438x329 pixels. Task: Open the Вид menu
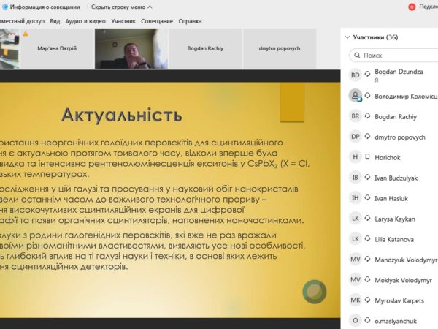[55, 21]
